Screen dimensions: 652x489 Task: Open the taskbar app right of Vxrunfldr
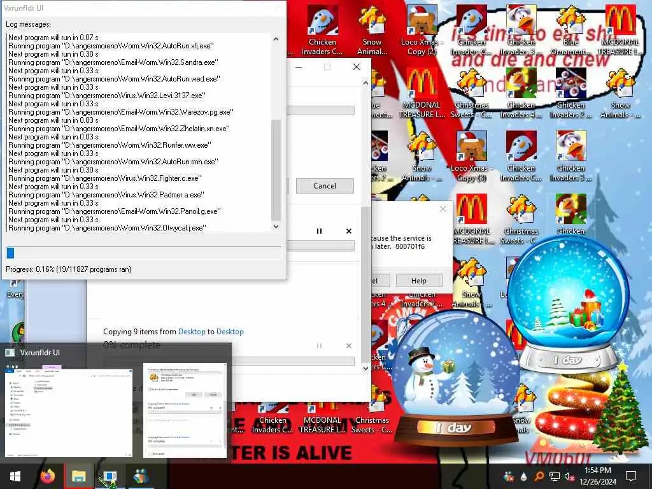[x=141, y=476]
